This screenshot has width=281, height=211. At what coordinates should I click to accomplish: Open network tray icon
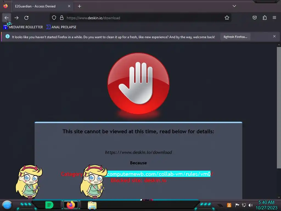pyautogui.click(x=244, y=205)
